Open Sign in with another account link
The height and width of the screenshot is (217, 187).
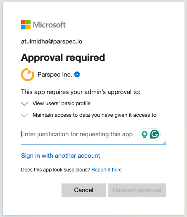[61, 156]
